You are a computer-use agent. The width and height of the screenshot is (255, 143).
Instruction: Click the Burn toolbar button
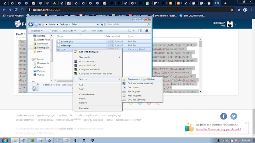click(x=84, y=31)
